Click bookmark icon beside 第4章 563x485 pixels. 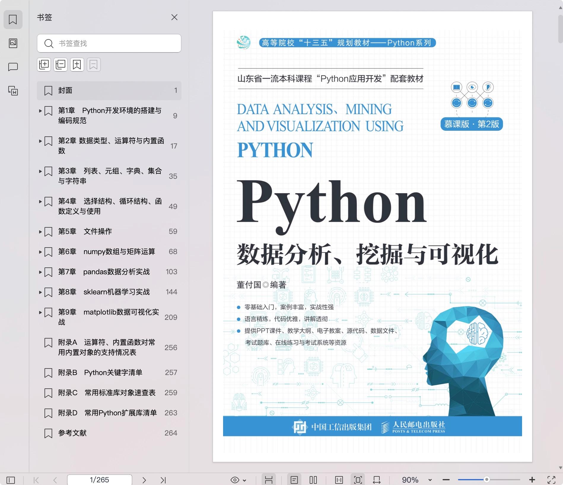(48, 202)
